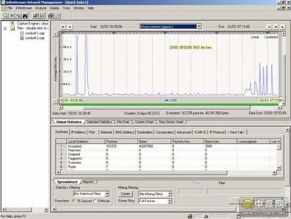Open the Analysis menu
Image resolution: width=291 pixels, height=219 pixels.
pos(41,8)
